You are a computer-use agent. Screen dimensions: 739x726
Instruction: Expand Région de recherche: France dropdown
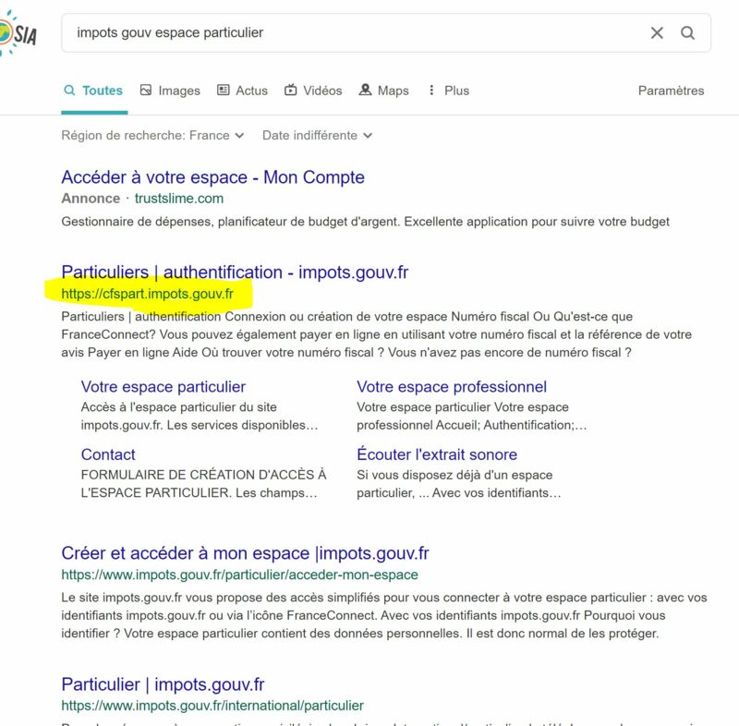coord(153,135)
